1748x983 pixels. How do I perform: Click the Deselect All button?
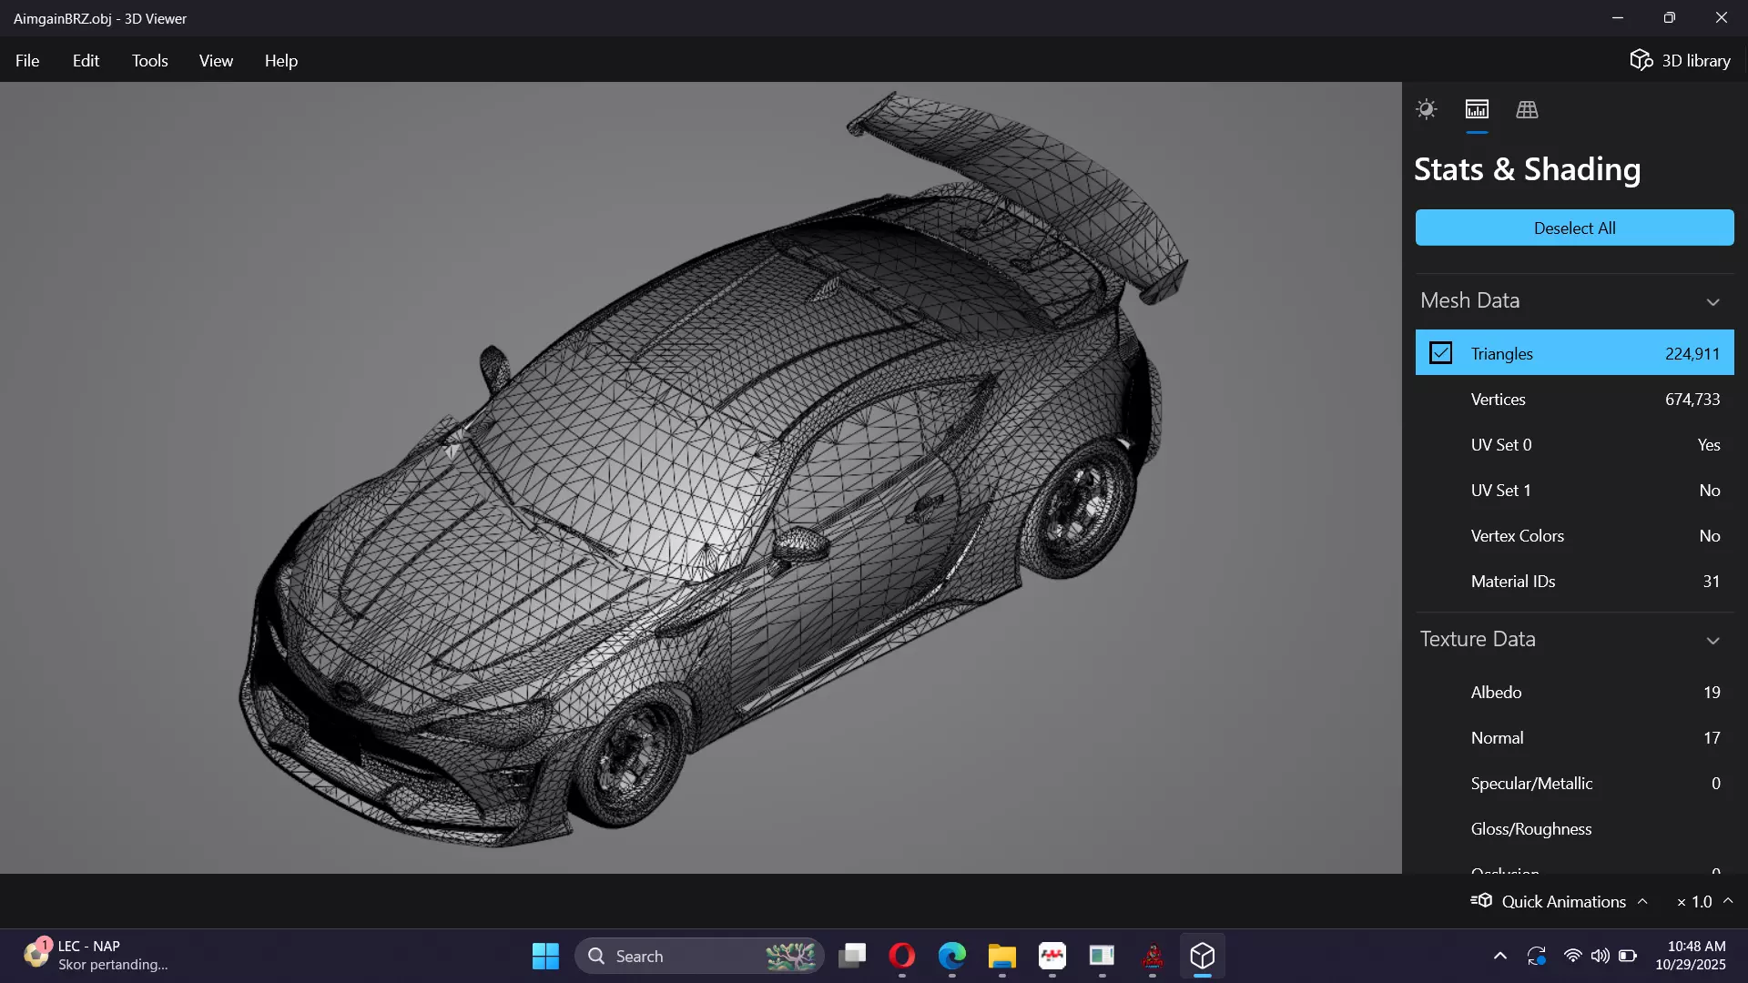click(1574, 228)
